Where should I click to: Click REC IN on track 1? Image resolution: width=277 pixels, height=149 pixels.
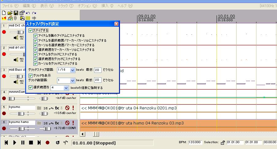pos(22,38)
